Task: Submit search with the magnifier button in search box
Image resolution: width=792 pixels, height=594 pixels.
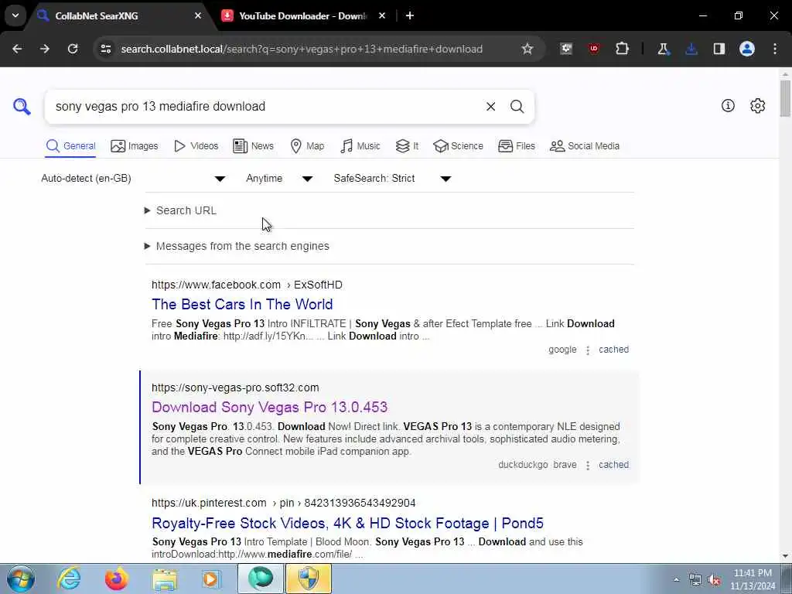Action: pyautogui.click(x=517, y=107)
